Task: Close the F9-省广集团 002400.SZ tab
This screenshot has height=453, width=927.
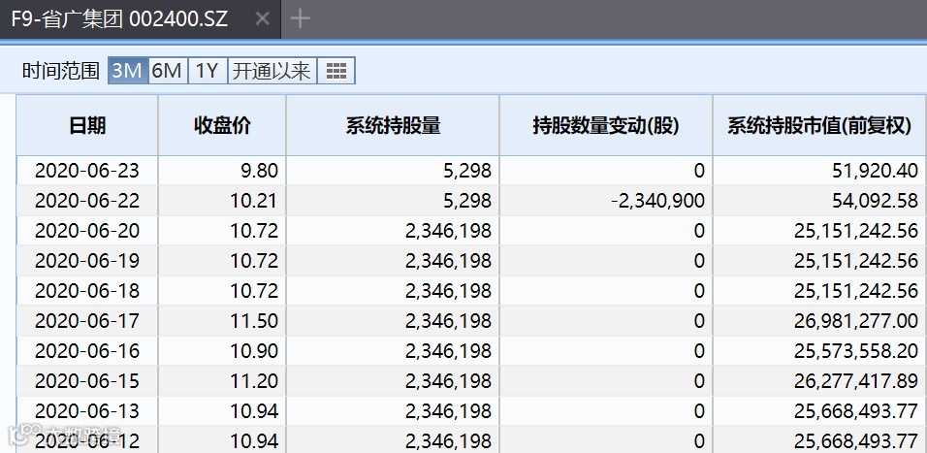Action: click(x=263, y=19)
